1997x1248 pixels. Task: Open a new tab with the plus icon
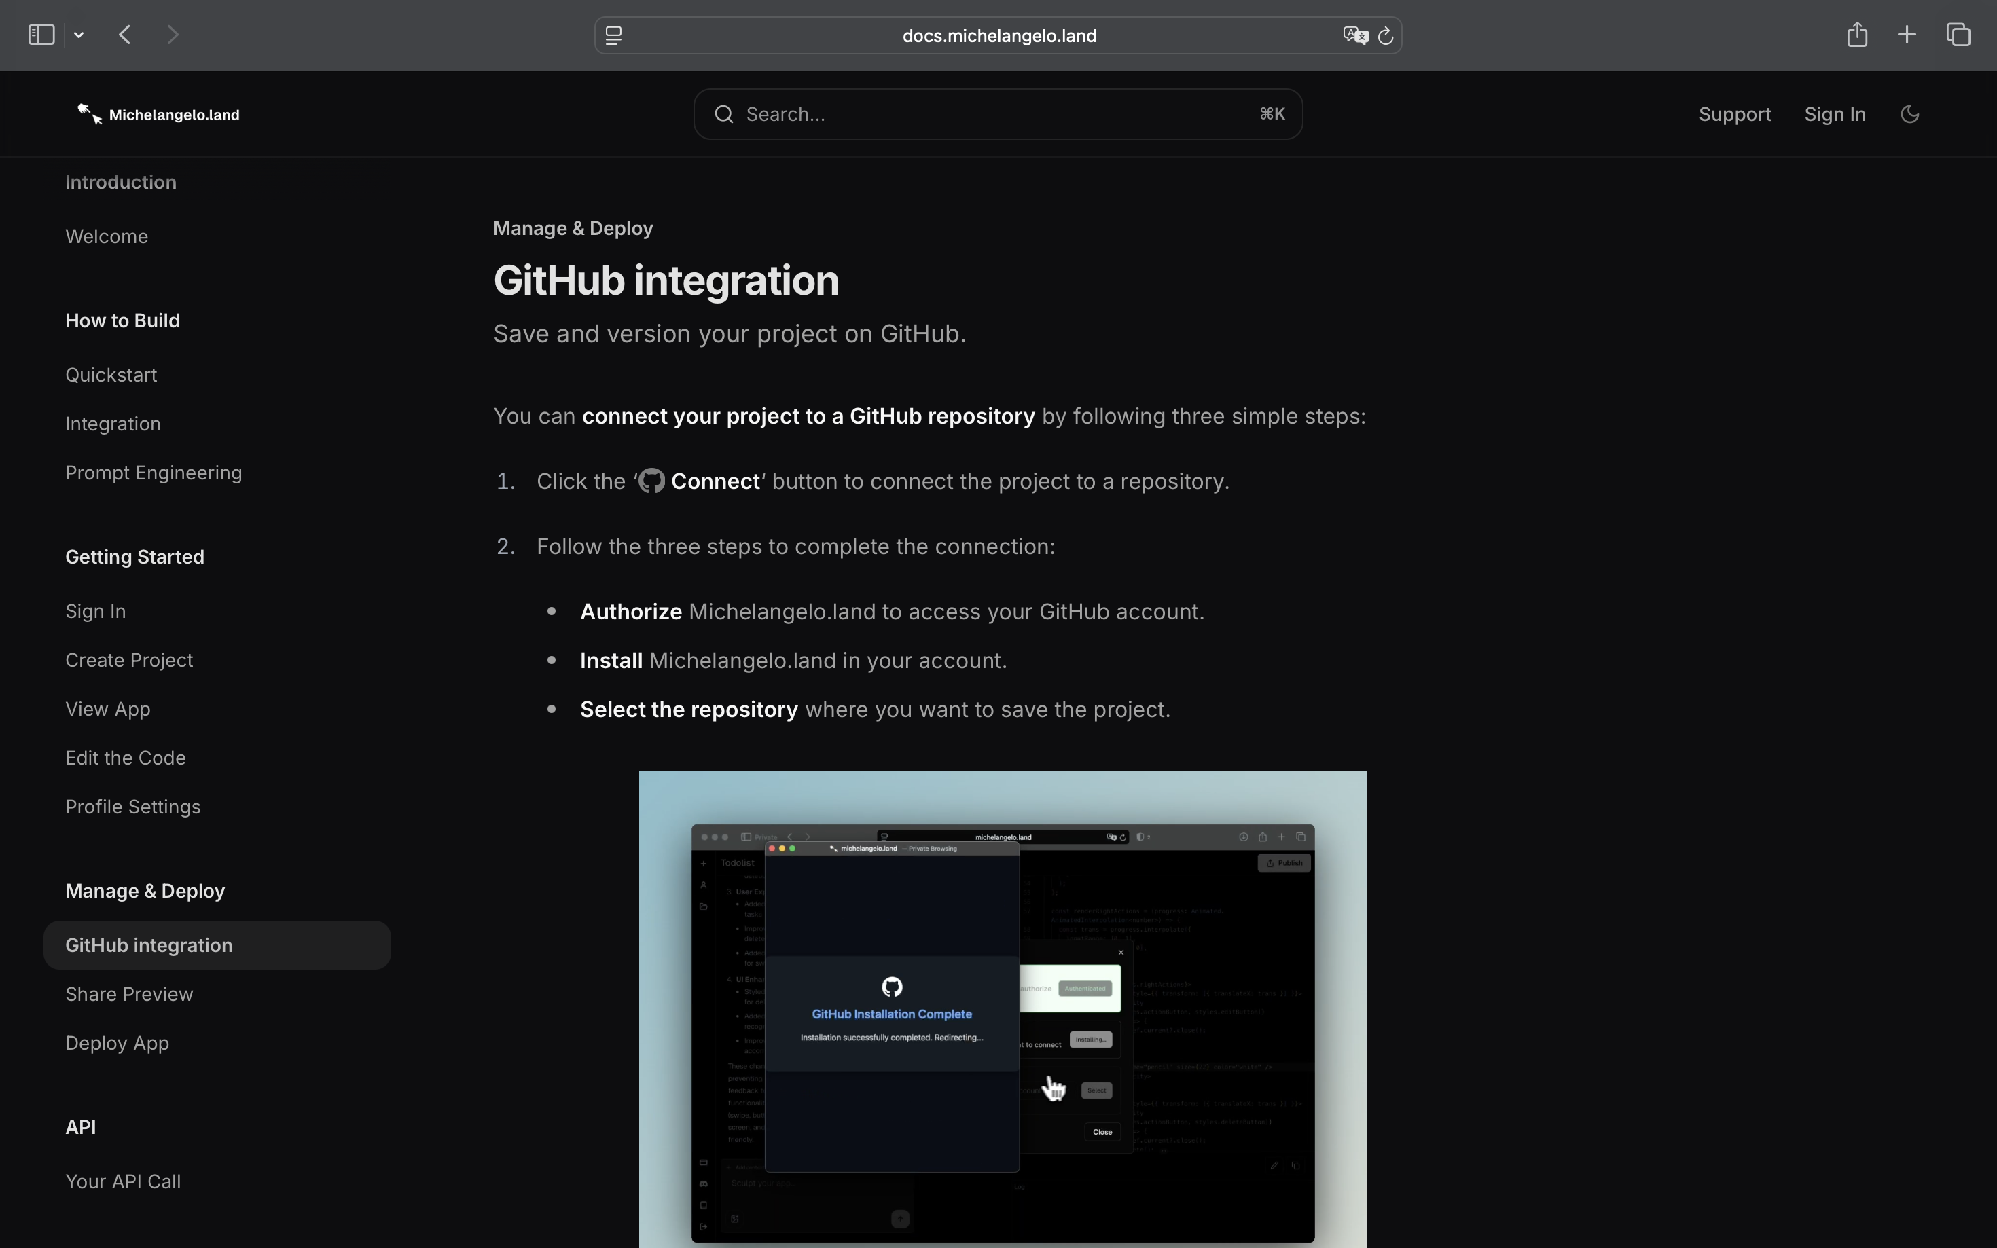[1907, 35]
